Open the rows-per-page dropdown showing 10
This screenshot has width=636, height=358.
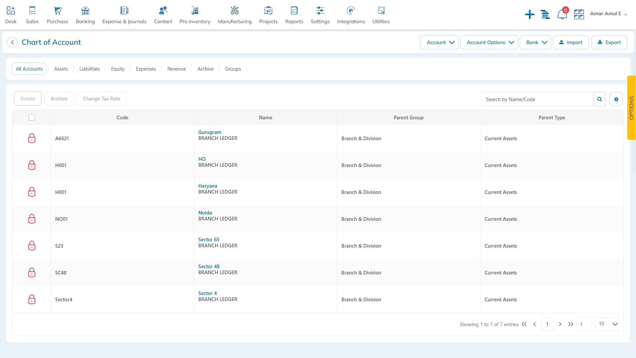tap(608, 324)
